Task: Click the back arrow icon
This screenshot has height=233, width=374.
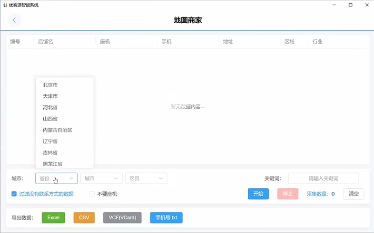Action: pyautogui.click(x=14, y=20)
